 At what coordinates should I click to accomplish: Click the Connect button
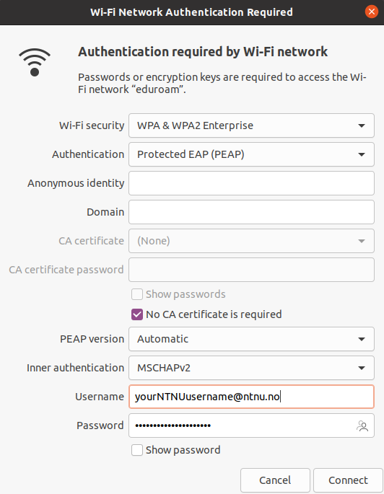pos(348,480)
